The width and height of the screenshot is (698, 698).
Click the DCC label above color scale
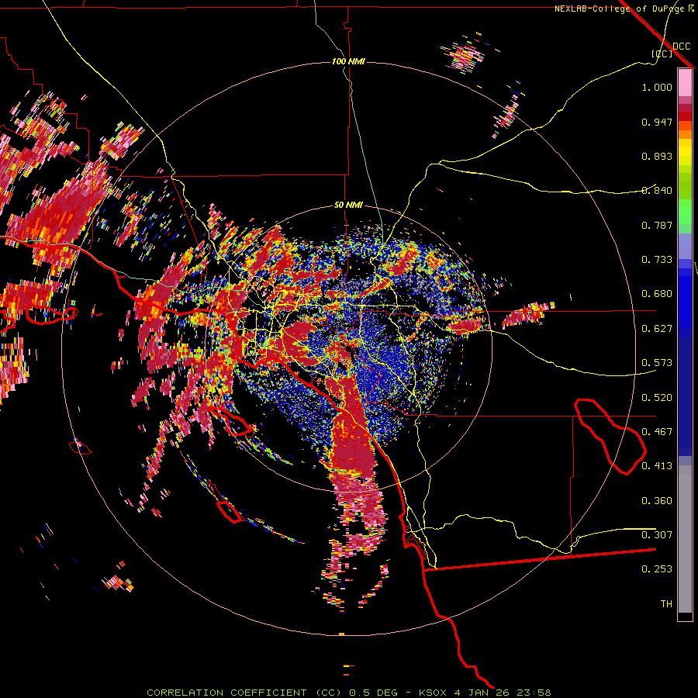point(681,47)
